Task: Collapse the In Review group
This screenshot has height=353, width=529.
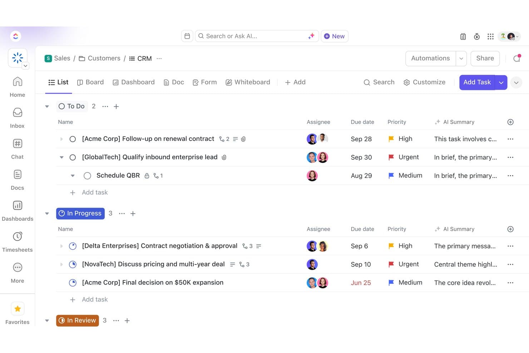Action: tap(47, 320)
